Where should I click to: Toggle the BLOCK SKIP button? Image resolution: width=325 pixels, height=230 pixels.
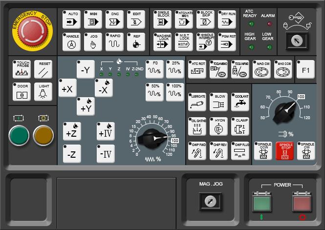point(206,19)
